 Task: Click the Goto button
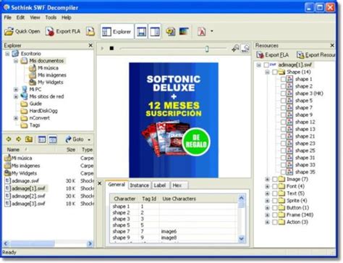[x=75, y=139]
